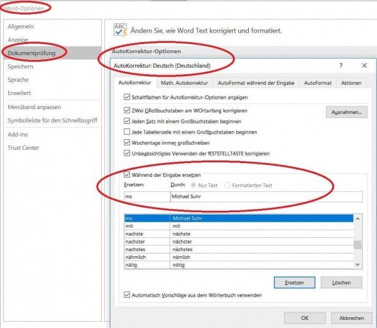
Task: Open the Trust Center category
Action: (x=23, y=147)
